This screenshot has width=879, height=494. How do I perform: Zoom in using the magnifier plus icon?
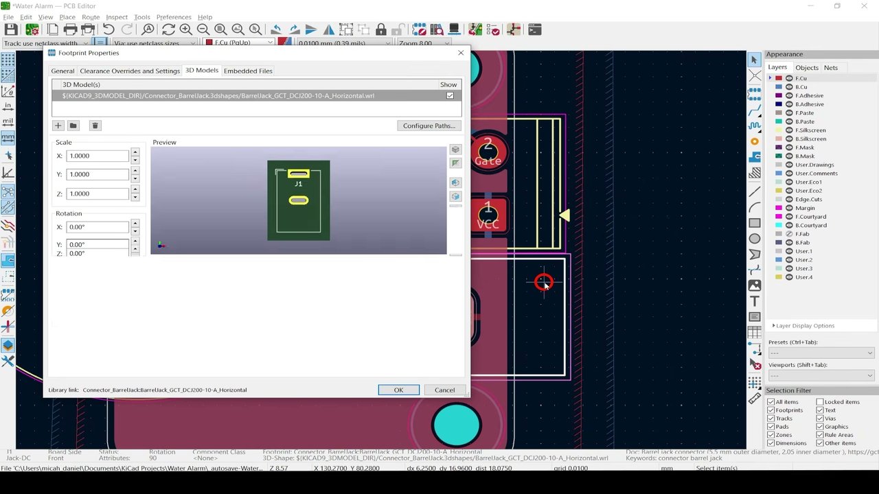[x=185, y=30]
